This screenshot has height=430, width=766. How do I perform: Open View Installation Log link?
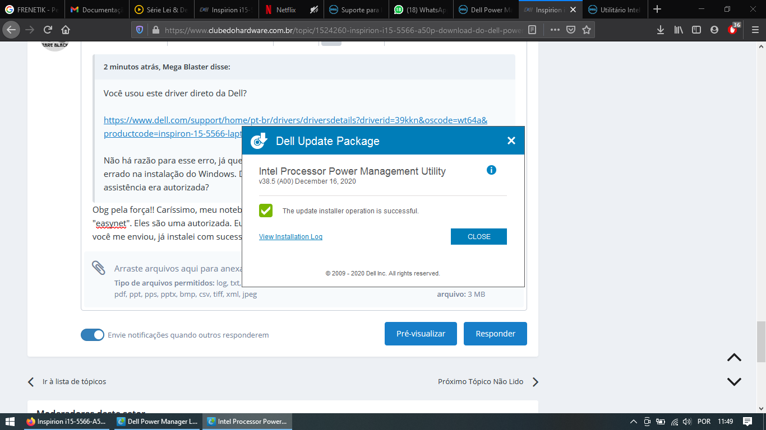290,237
